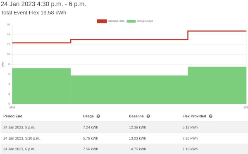
Task: Click the 12.36 kWh baseline value
Action: pyautogui.click(x=138, y=127)
